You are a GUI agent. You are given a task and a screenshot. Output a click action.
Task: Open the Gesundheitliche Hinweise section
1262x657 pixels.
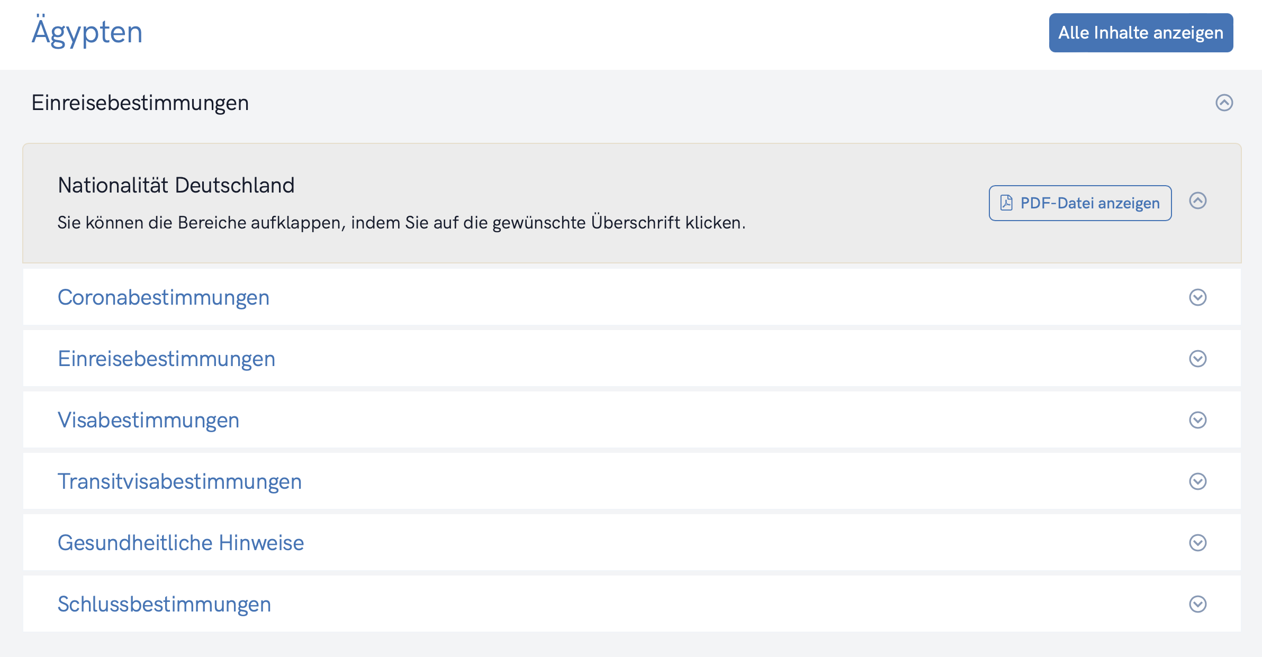(181, 543)
